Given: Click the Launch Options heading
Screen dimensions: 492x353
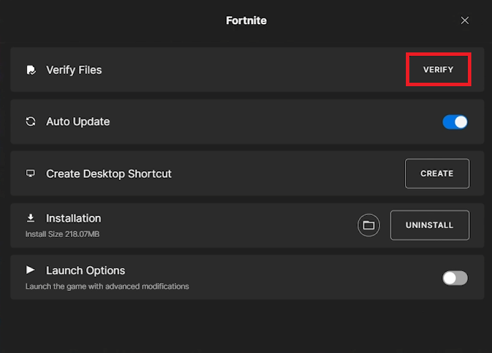Looking at the screenshot, I should coord(85,270).
